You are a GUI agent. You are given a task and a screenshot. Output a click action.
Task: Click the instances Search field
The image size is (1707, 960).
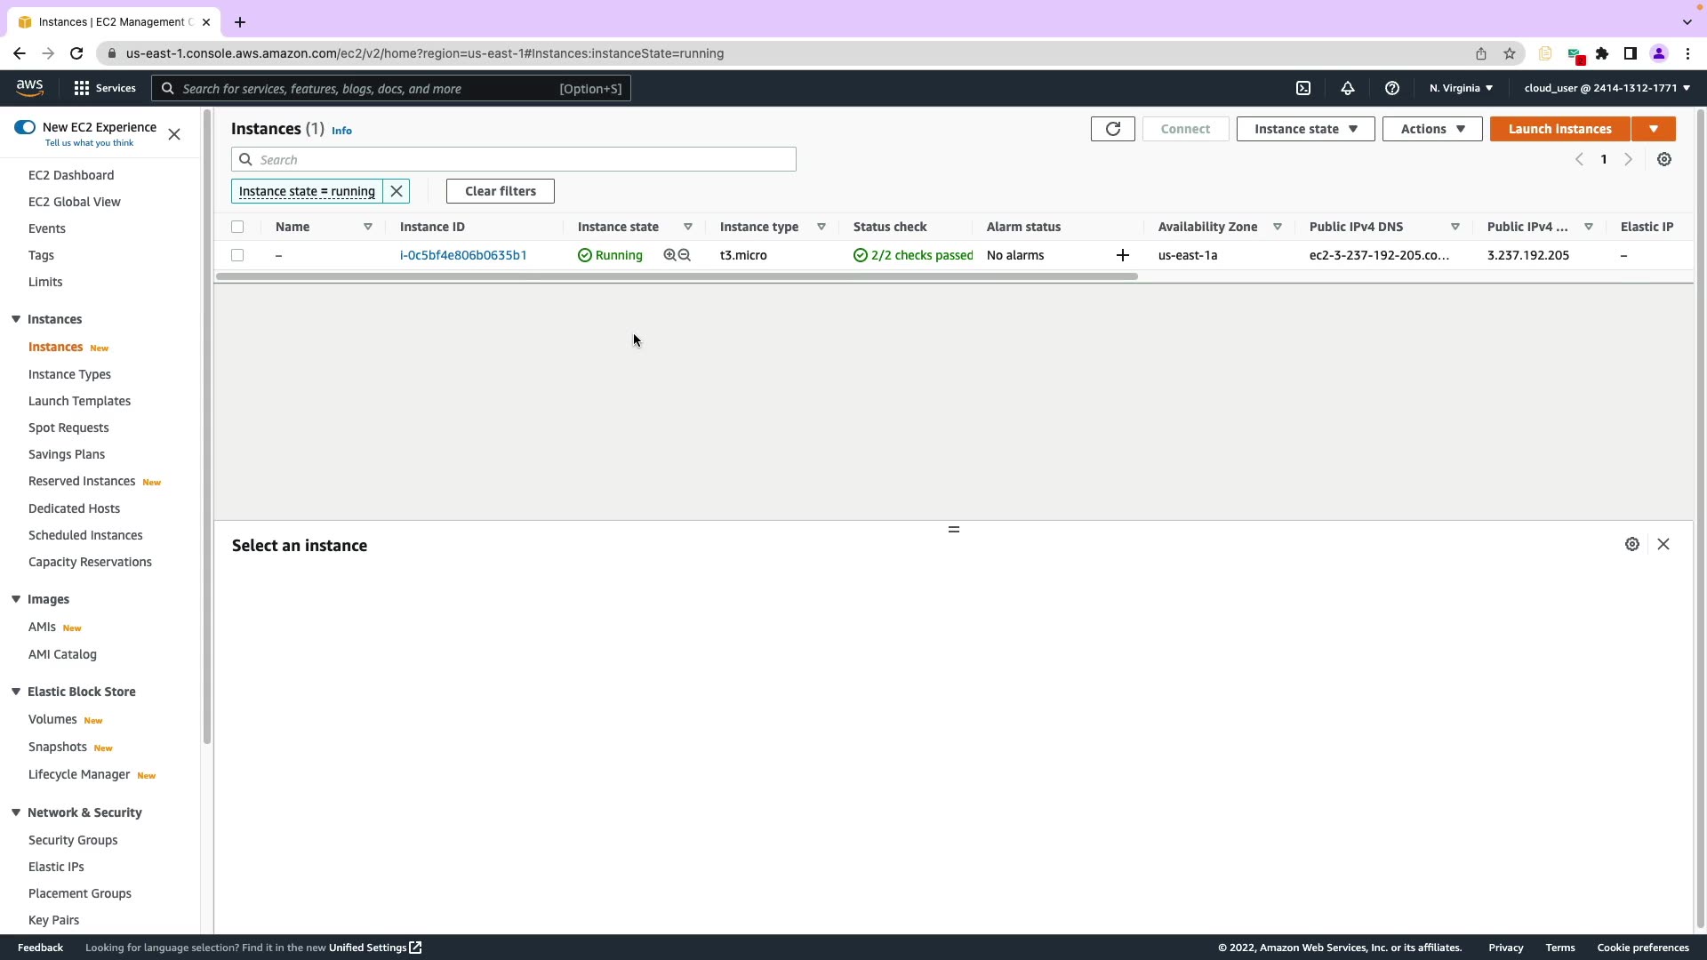click(x=525, y=160)
